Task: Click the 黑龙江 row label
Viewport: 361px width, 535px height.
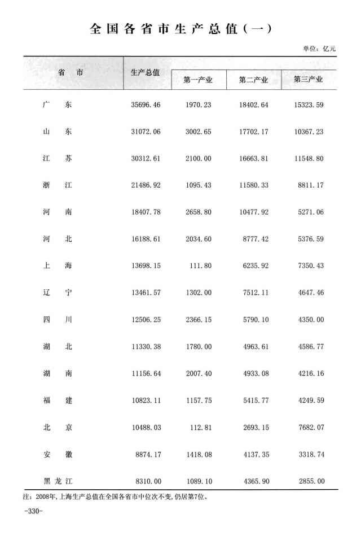Action: (x=58, y=481)
